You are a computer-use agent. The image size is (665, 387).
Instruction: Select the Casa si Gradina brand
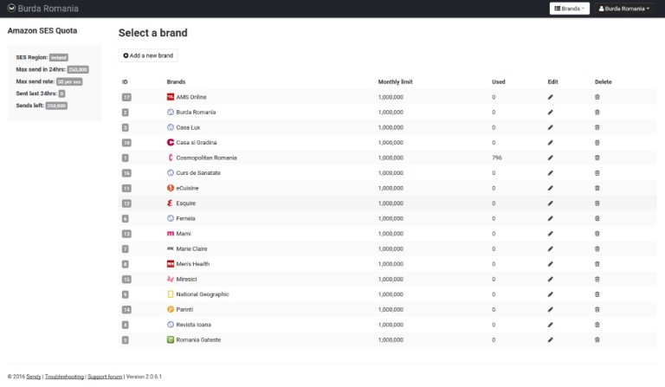click(197, 143)
